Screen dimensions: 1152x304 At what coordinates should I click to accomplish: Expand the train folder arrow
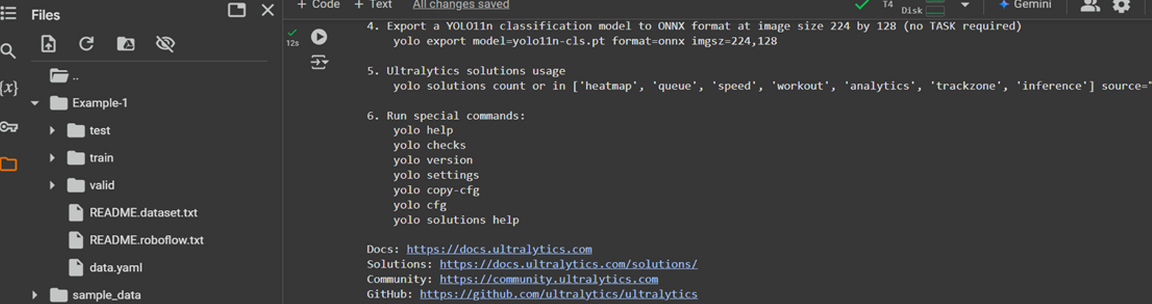[52, 158]
